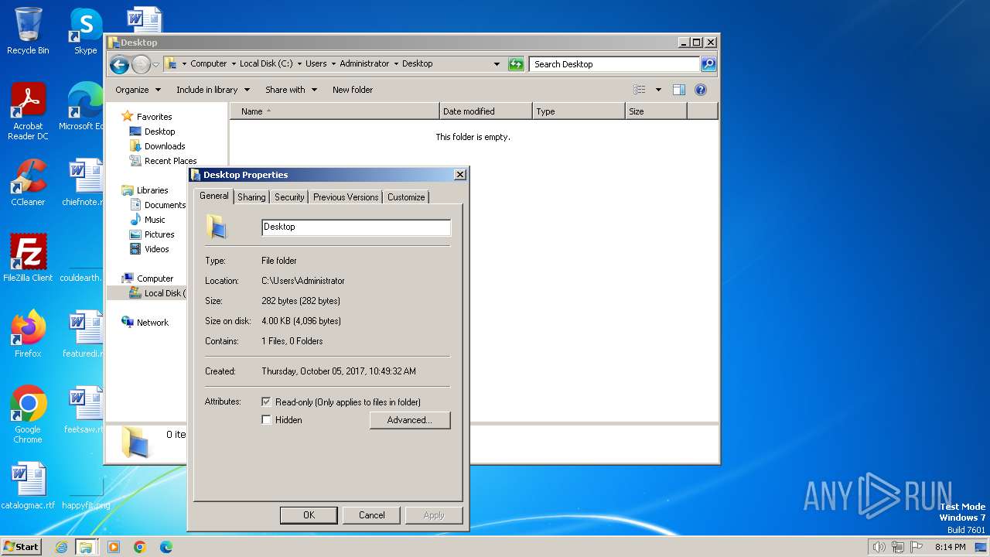The image size is (990, 557).
Task: Click the refresh icon beside the address bar
Action: (x=516, y=64)
